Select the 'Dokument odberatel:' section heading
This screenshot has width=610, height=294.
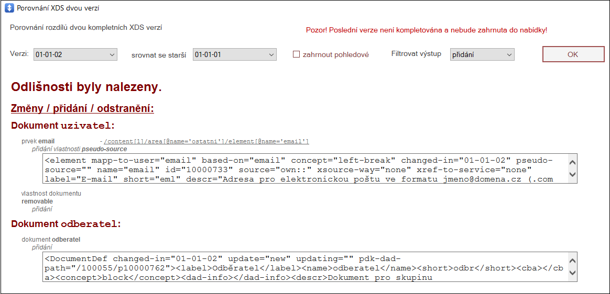66,224
